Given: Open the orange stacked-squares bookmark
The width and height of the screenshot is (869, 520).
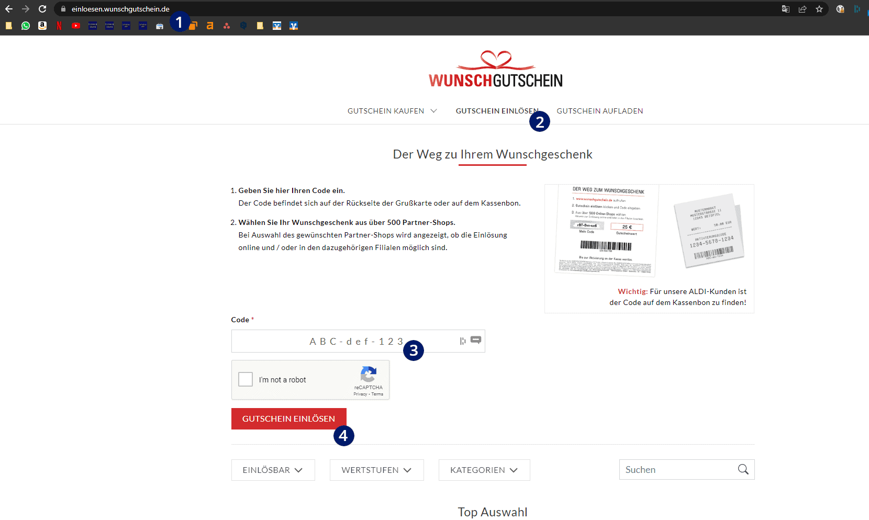Looking at the screenshot, I should (x=193, y=26).
